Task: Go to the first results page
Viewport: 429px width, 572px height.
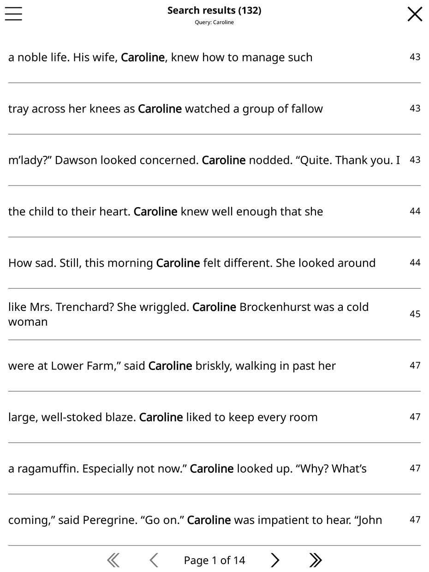Action: (x=113, y=560)
